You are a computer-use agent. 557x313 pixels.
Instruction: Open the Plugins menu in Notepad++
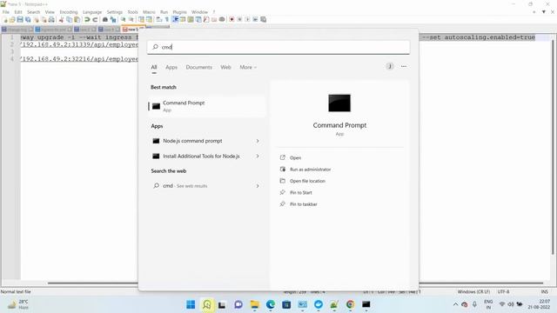[179, 12]
